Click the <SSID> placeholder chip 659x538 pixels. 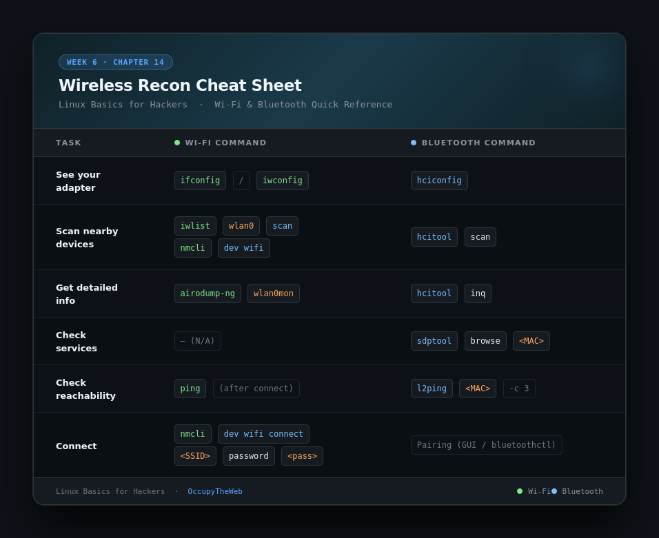(x=195, y=456)
